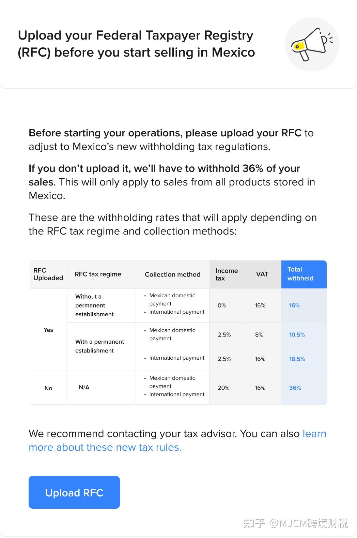Select the No cell in the table
This screenshot has width=357, height=538.
[x=48, y=388]
